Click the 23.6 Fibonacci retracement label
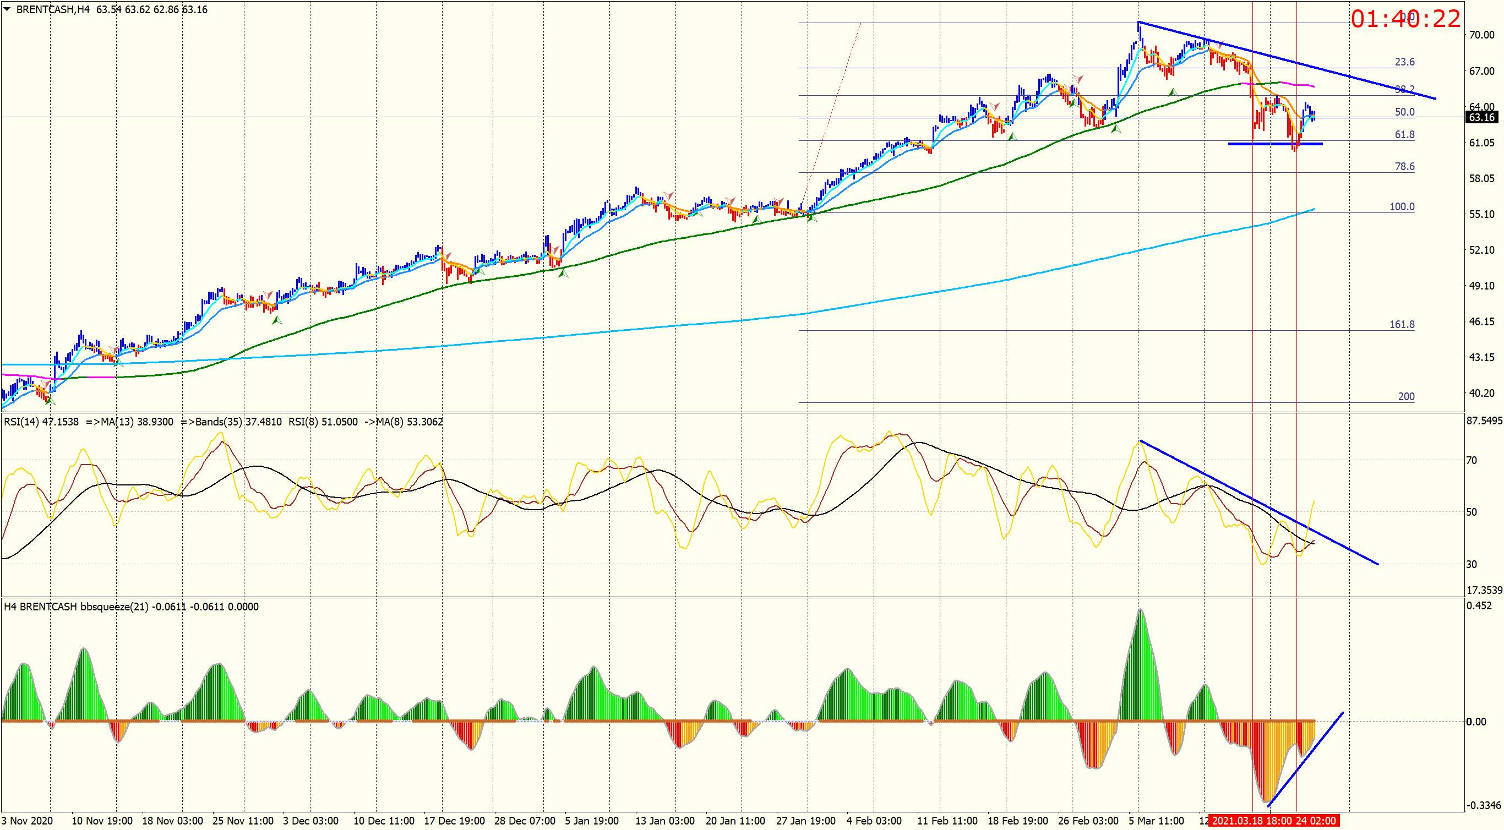1504x830 pixels. [1404, 62]
